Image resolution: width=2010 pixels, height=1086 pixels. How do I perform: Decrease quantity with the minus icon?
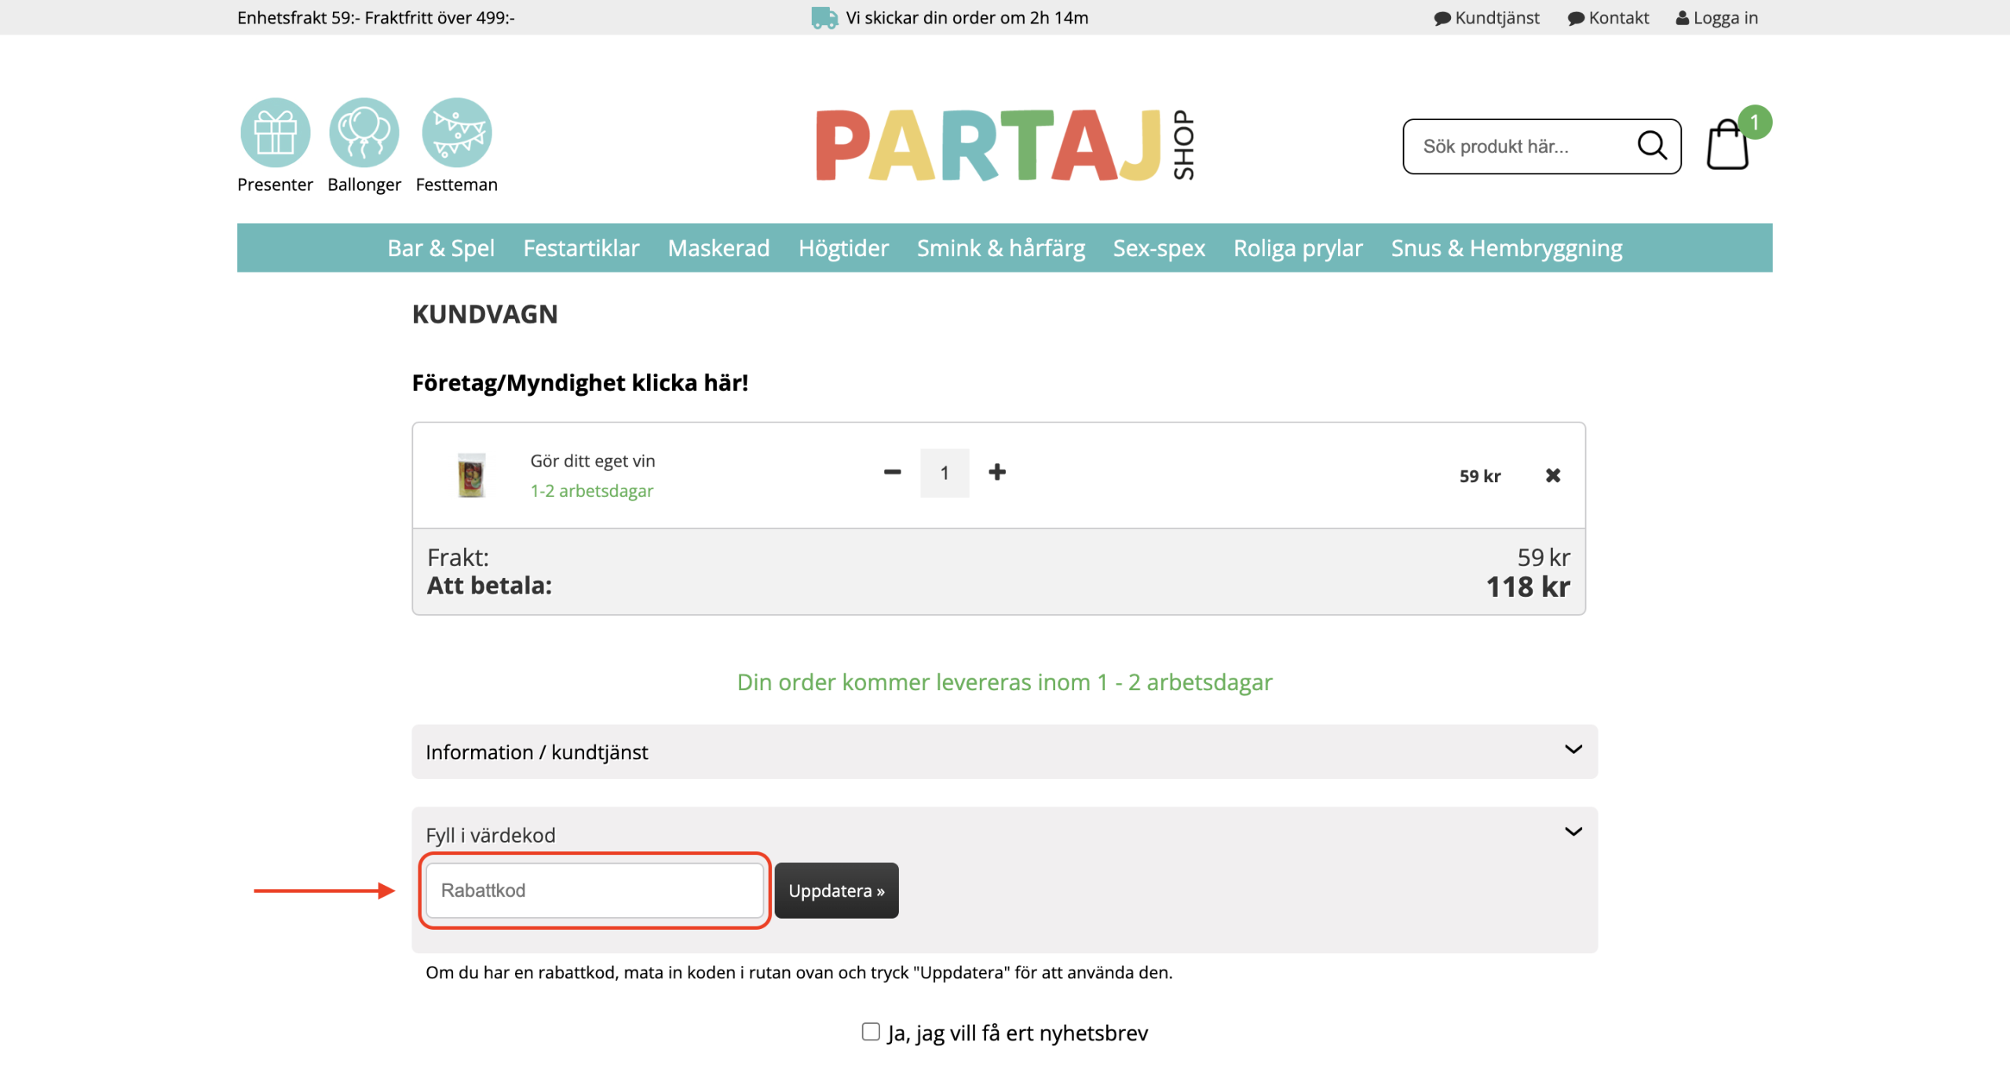click(x=892, y=472)
